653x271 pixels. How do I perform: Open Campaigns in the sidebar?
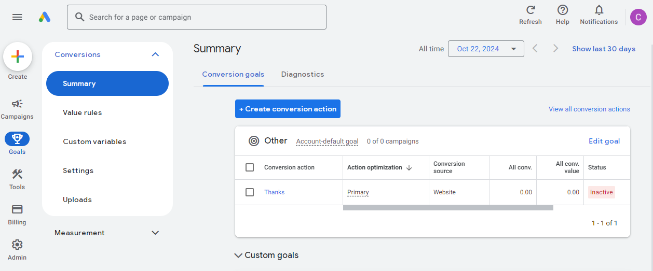[x=17, y=104]
